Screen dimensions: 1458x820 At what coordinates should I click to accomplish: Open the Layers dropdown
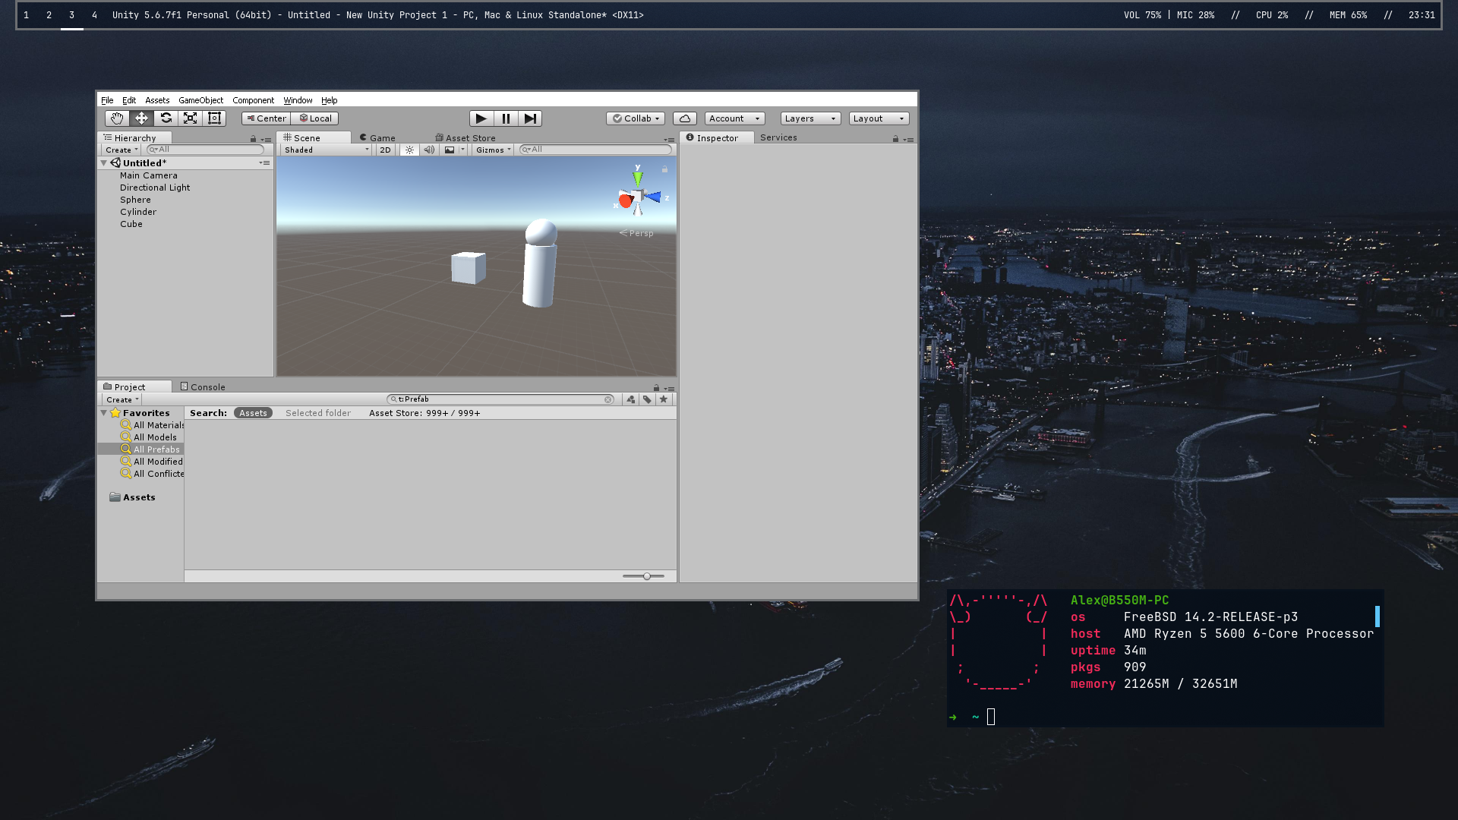809,118
